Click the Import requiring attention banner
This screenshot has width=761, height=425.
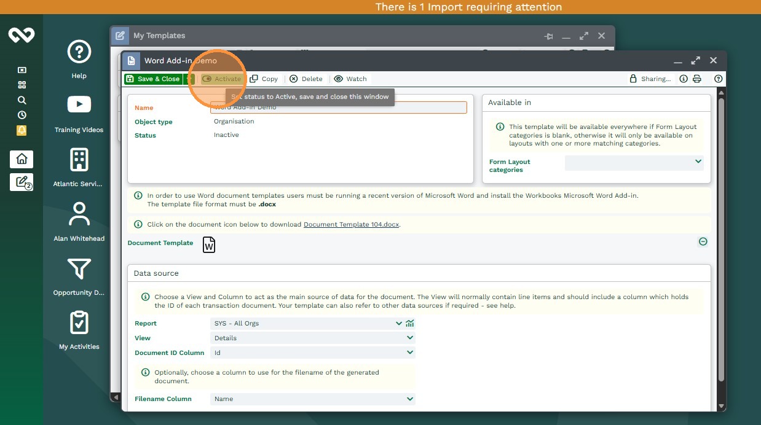tap(468, 7)
